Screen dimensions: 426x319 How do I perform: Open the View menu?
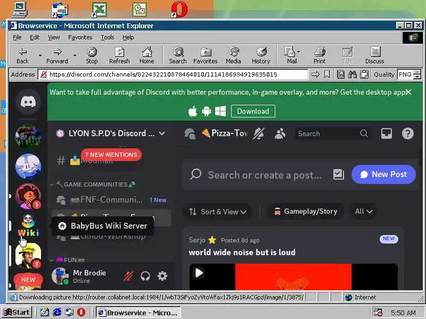pos(54,37)
